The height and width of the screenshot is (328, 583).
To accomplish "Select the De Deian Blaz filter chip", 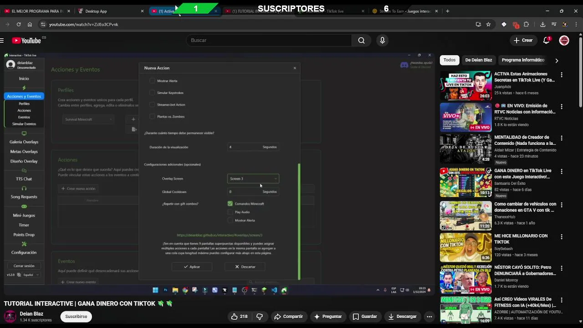I will point(478,60).
